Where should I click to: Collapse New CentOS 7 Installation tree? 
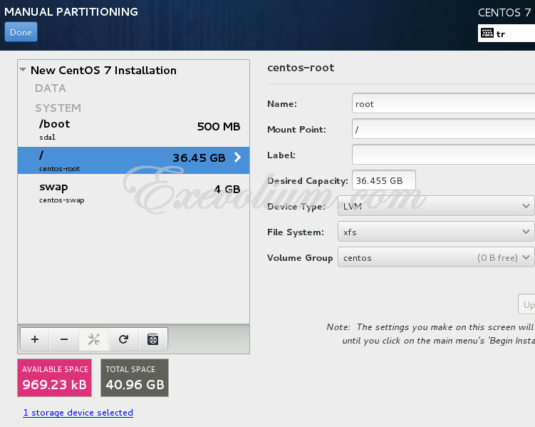[23, 70]
